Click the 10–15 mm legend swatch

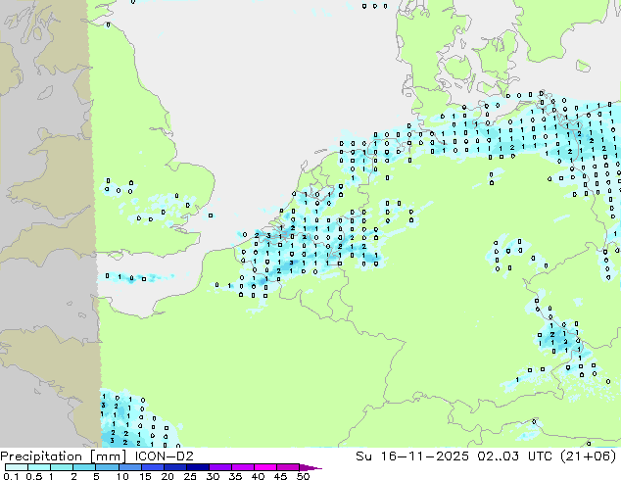(x=129, y=467)
